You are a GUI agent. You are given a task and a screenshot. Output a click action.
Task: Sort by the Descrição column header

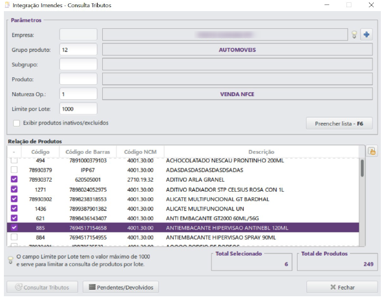coord(262,152)
